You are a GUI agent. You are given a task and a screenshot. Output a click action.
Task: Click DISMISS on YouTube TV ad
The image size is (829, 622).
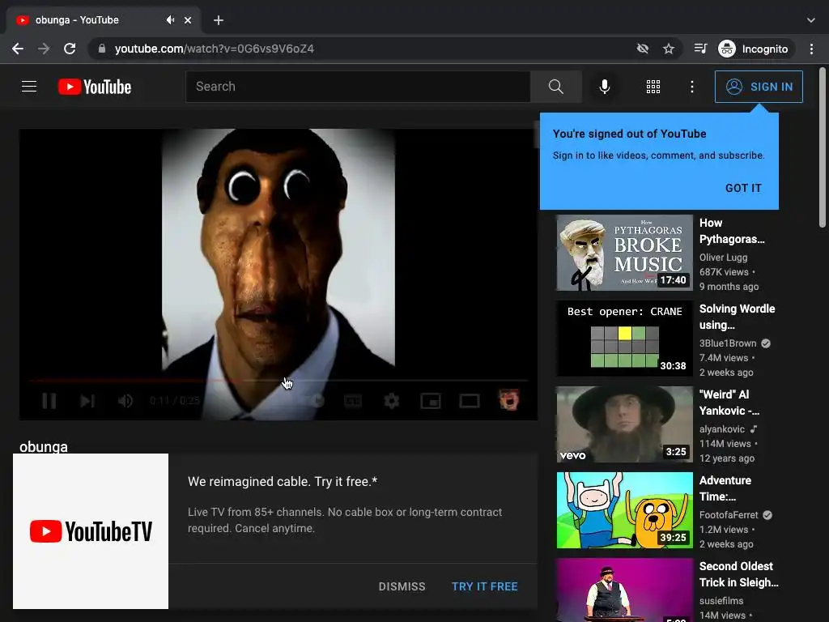click(x=402, y=586)
